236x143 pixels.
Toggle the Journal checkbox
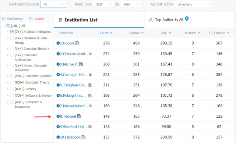[x=31, y=19]
